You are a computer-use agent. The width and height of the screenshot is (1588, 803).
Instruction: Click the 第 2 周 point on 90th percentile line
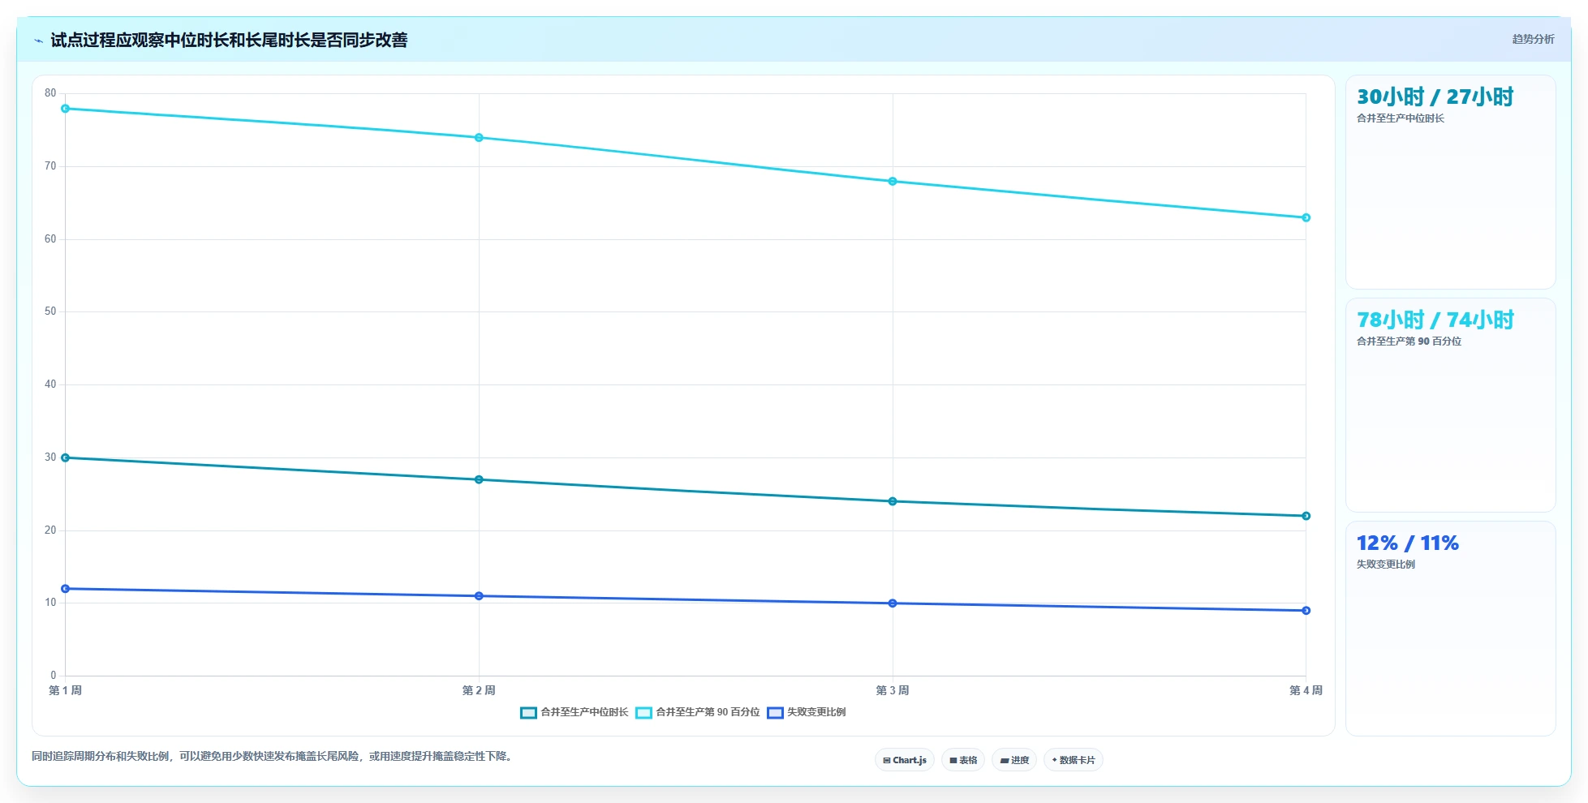(x=479, y=138)
